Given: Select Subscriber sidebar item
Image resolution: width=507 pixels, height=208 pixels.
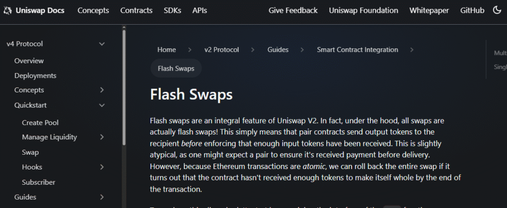Looking at the screenshot, I should [x=39, y=182].
